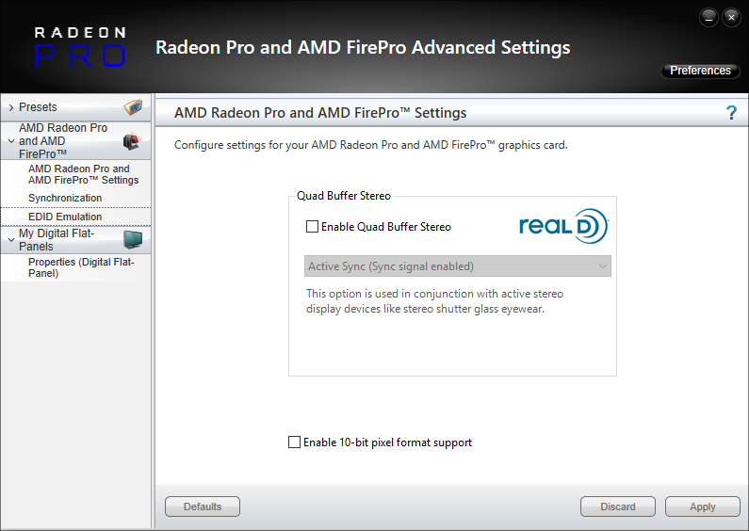This screenshot has height=531, width=749.
Task: Click the Digital Flat-Panels monitor icon
Action: pos(133,239)
